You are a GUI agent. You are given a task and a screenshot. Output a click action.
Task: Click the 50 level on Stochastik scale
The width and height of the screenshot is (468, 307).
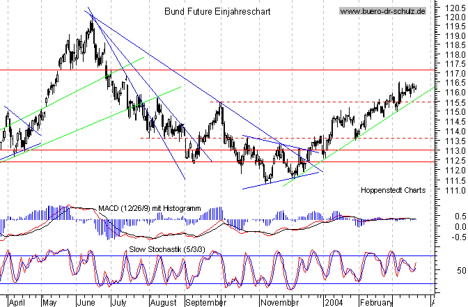click(x=460, y=270)
